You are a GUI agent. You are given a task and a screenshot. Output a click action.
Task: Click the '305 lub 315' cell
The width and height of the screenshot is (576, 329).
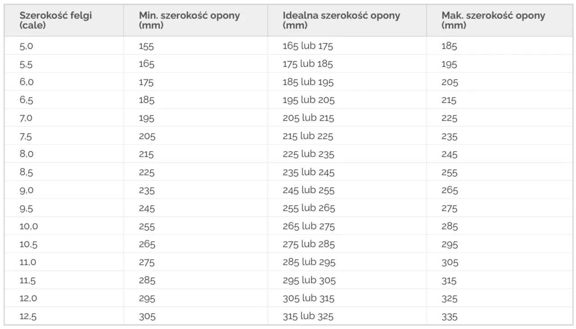309,298
